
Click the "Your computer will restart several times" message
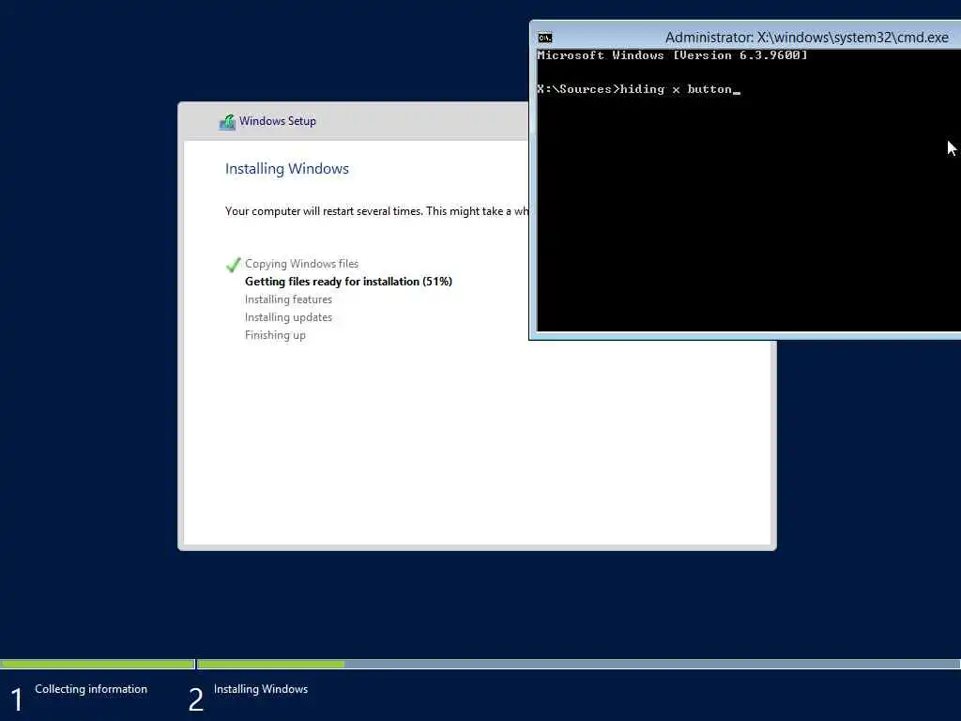tap(376, 211)
